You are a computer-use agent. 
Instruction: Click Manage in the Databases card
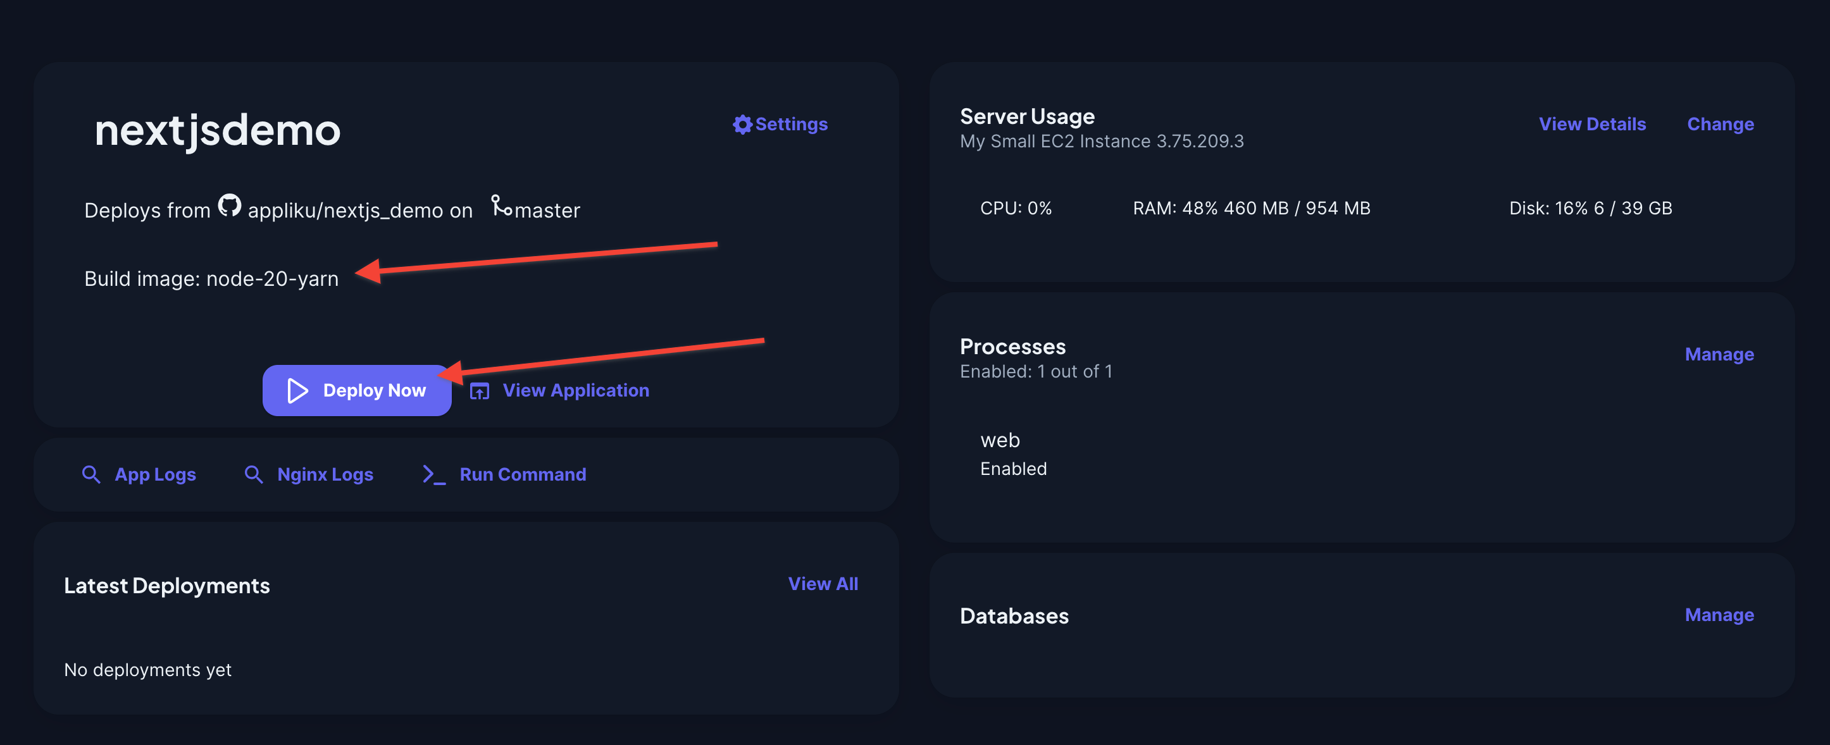tap(1719, 615)
